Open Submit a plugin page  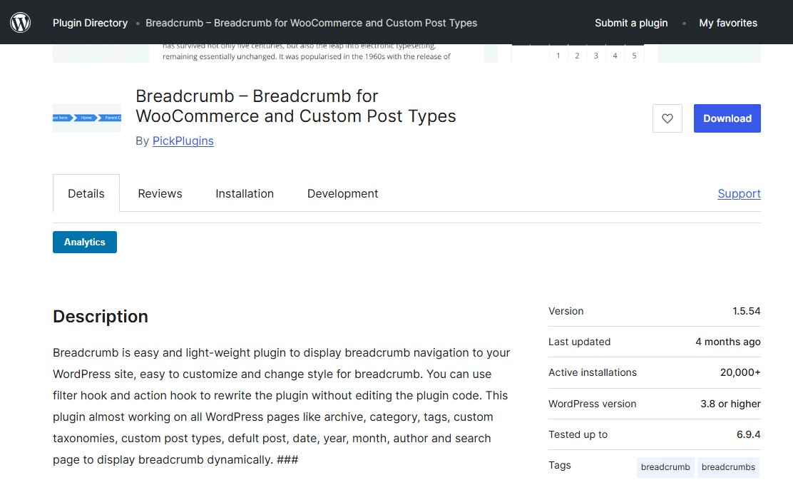630,23
